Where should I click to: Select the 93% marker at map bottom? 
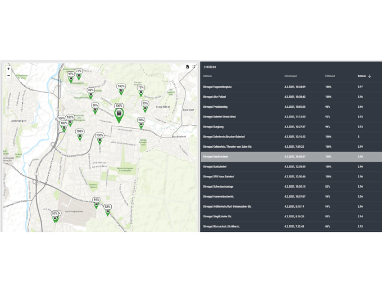55,218
